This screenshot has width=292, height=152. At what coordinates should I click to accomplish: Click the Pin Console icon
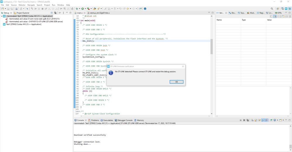271,120
